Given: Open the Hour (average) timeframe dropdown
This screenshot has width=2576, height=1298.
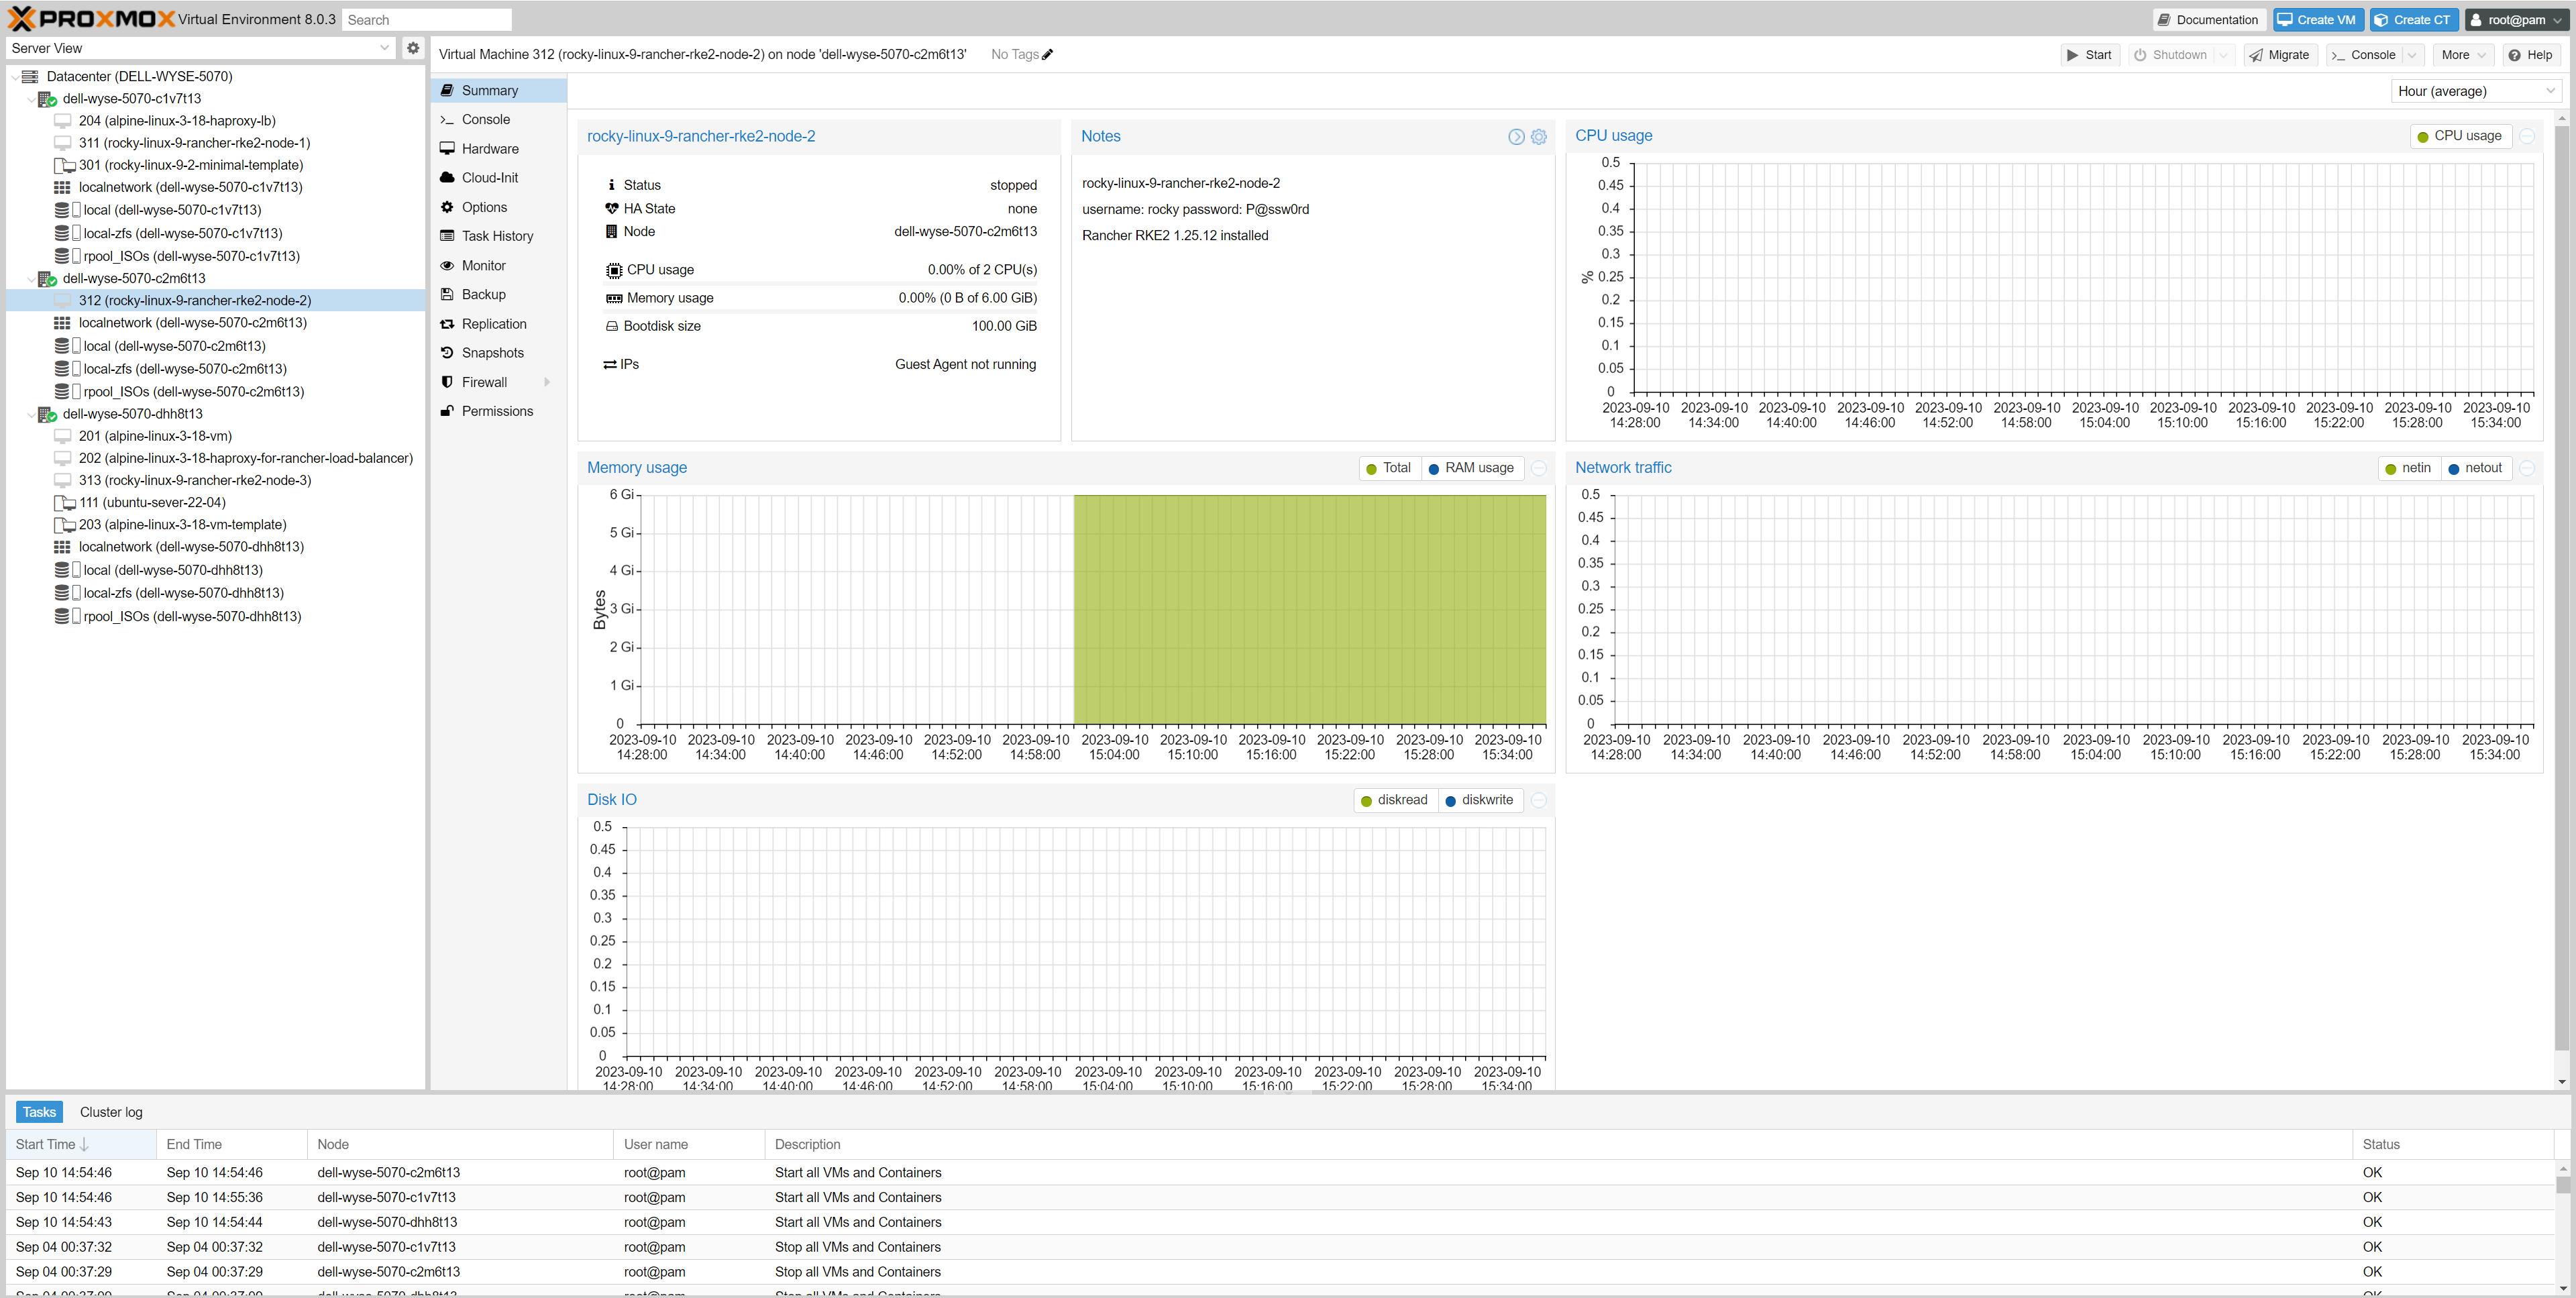Looking at the screenshot, I should (x=2475, y=91).
